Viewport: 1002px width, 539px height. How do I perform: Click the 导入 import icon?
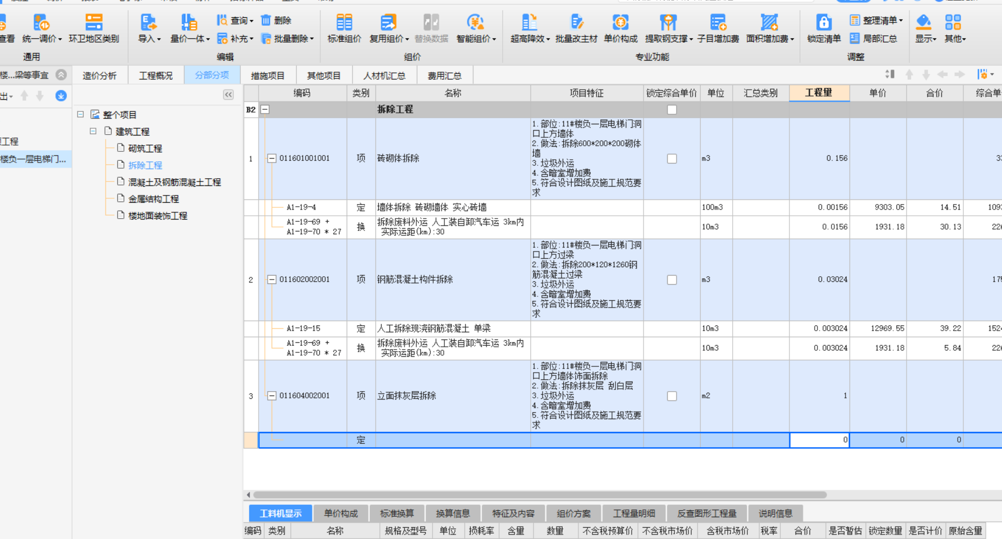point(149,23)
